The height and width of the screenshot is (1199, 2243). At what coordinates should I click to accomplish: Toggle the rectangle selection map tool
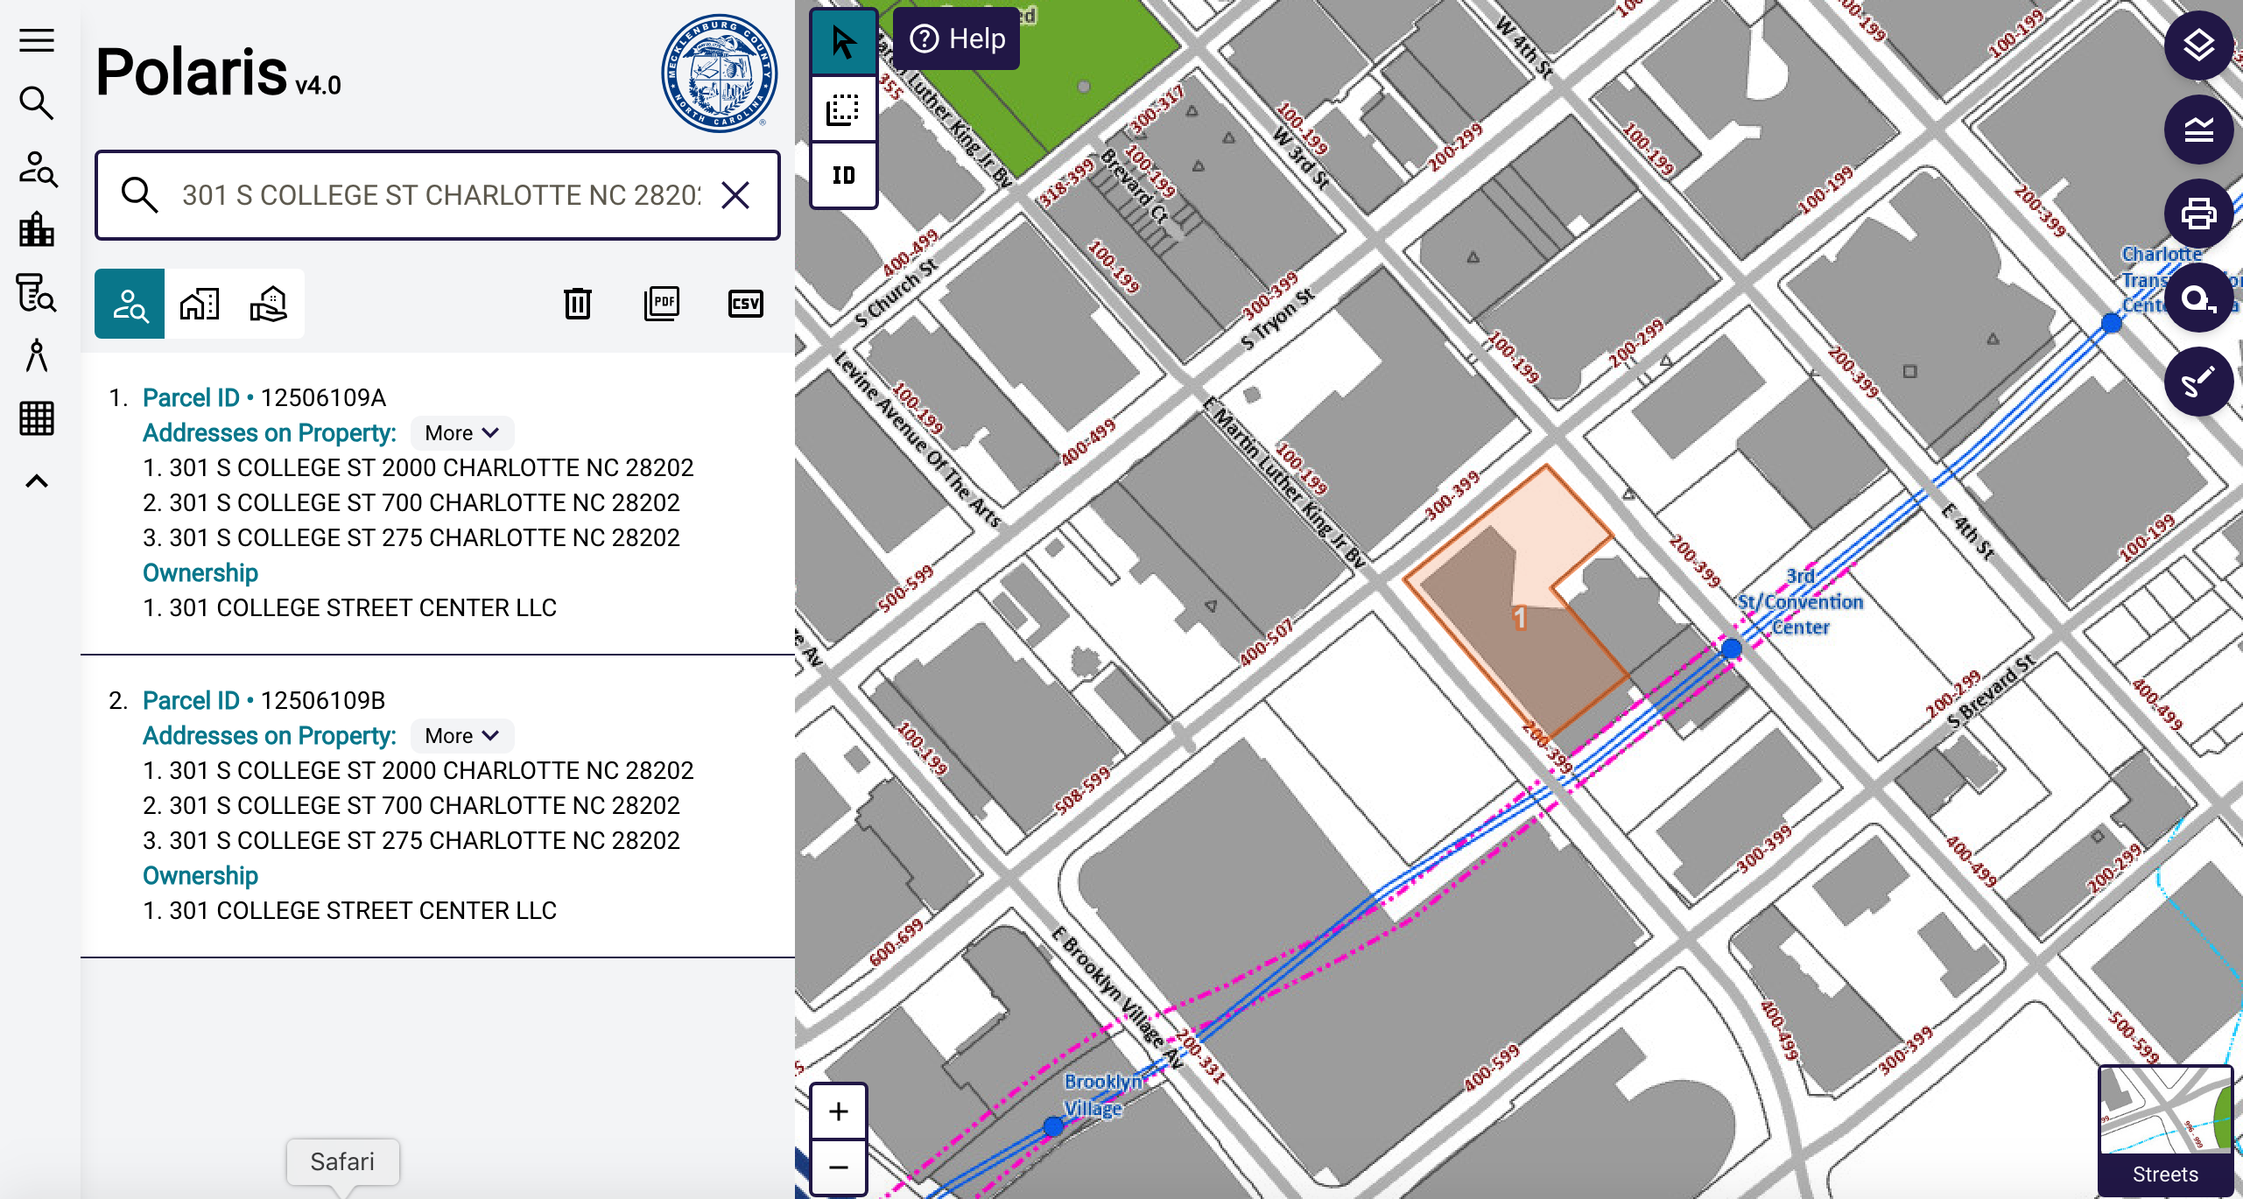[844, 109]
